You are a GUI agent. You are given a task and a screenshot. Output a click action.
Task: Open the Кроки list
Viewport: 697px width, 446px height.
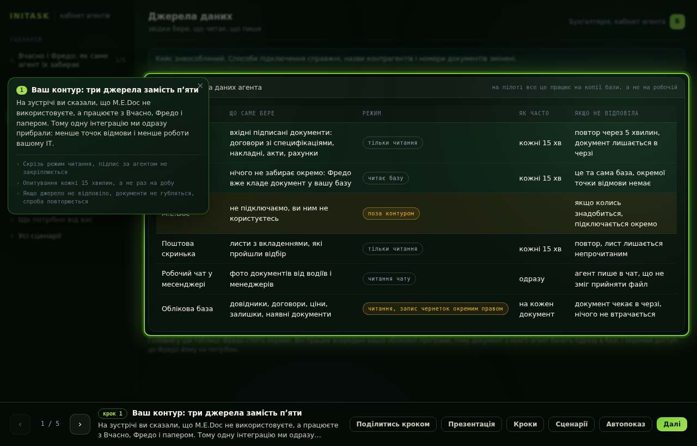click(525, 424)
